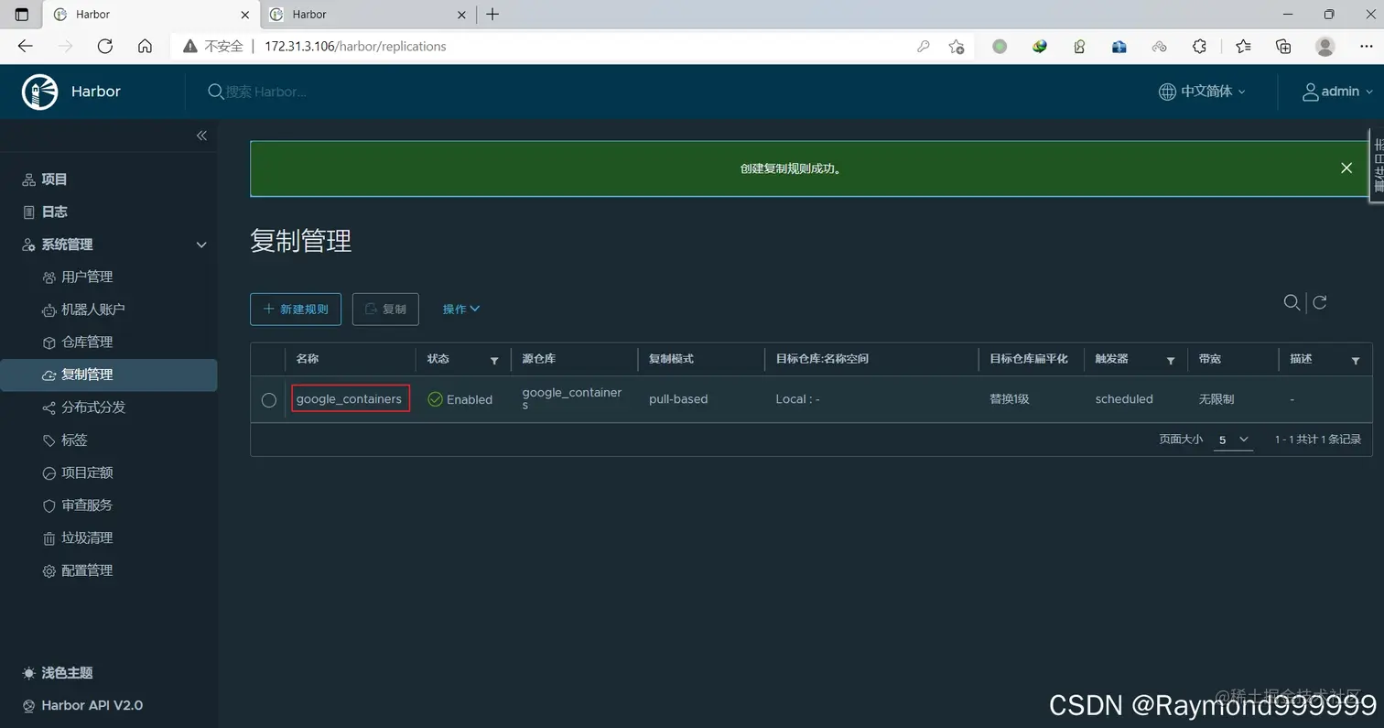This screenshot has width=1384, height=728.
Task: Collapse the sidebar with double-chevron icon
Action: coord(201,136)
